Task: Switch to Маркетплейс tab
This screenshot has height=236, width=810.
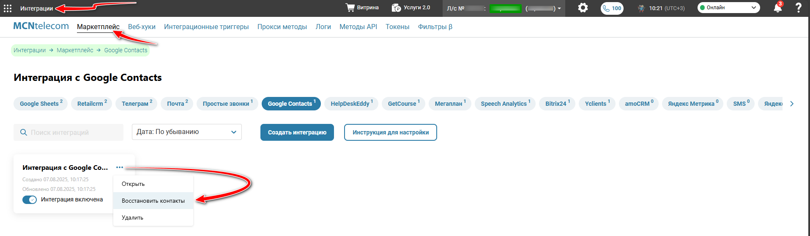Action: (x=98, y=27)
